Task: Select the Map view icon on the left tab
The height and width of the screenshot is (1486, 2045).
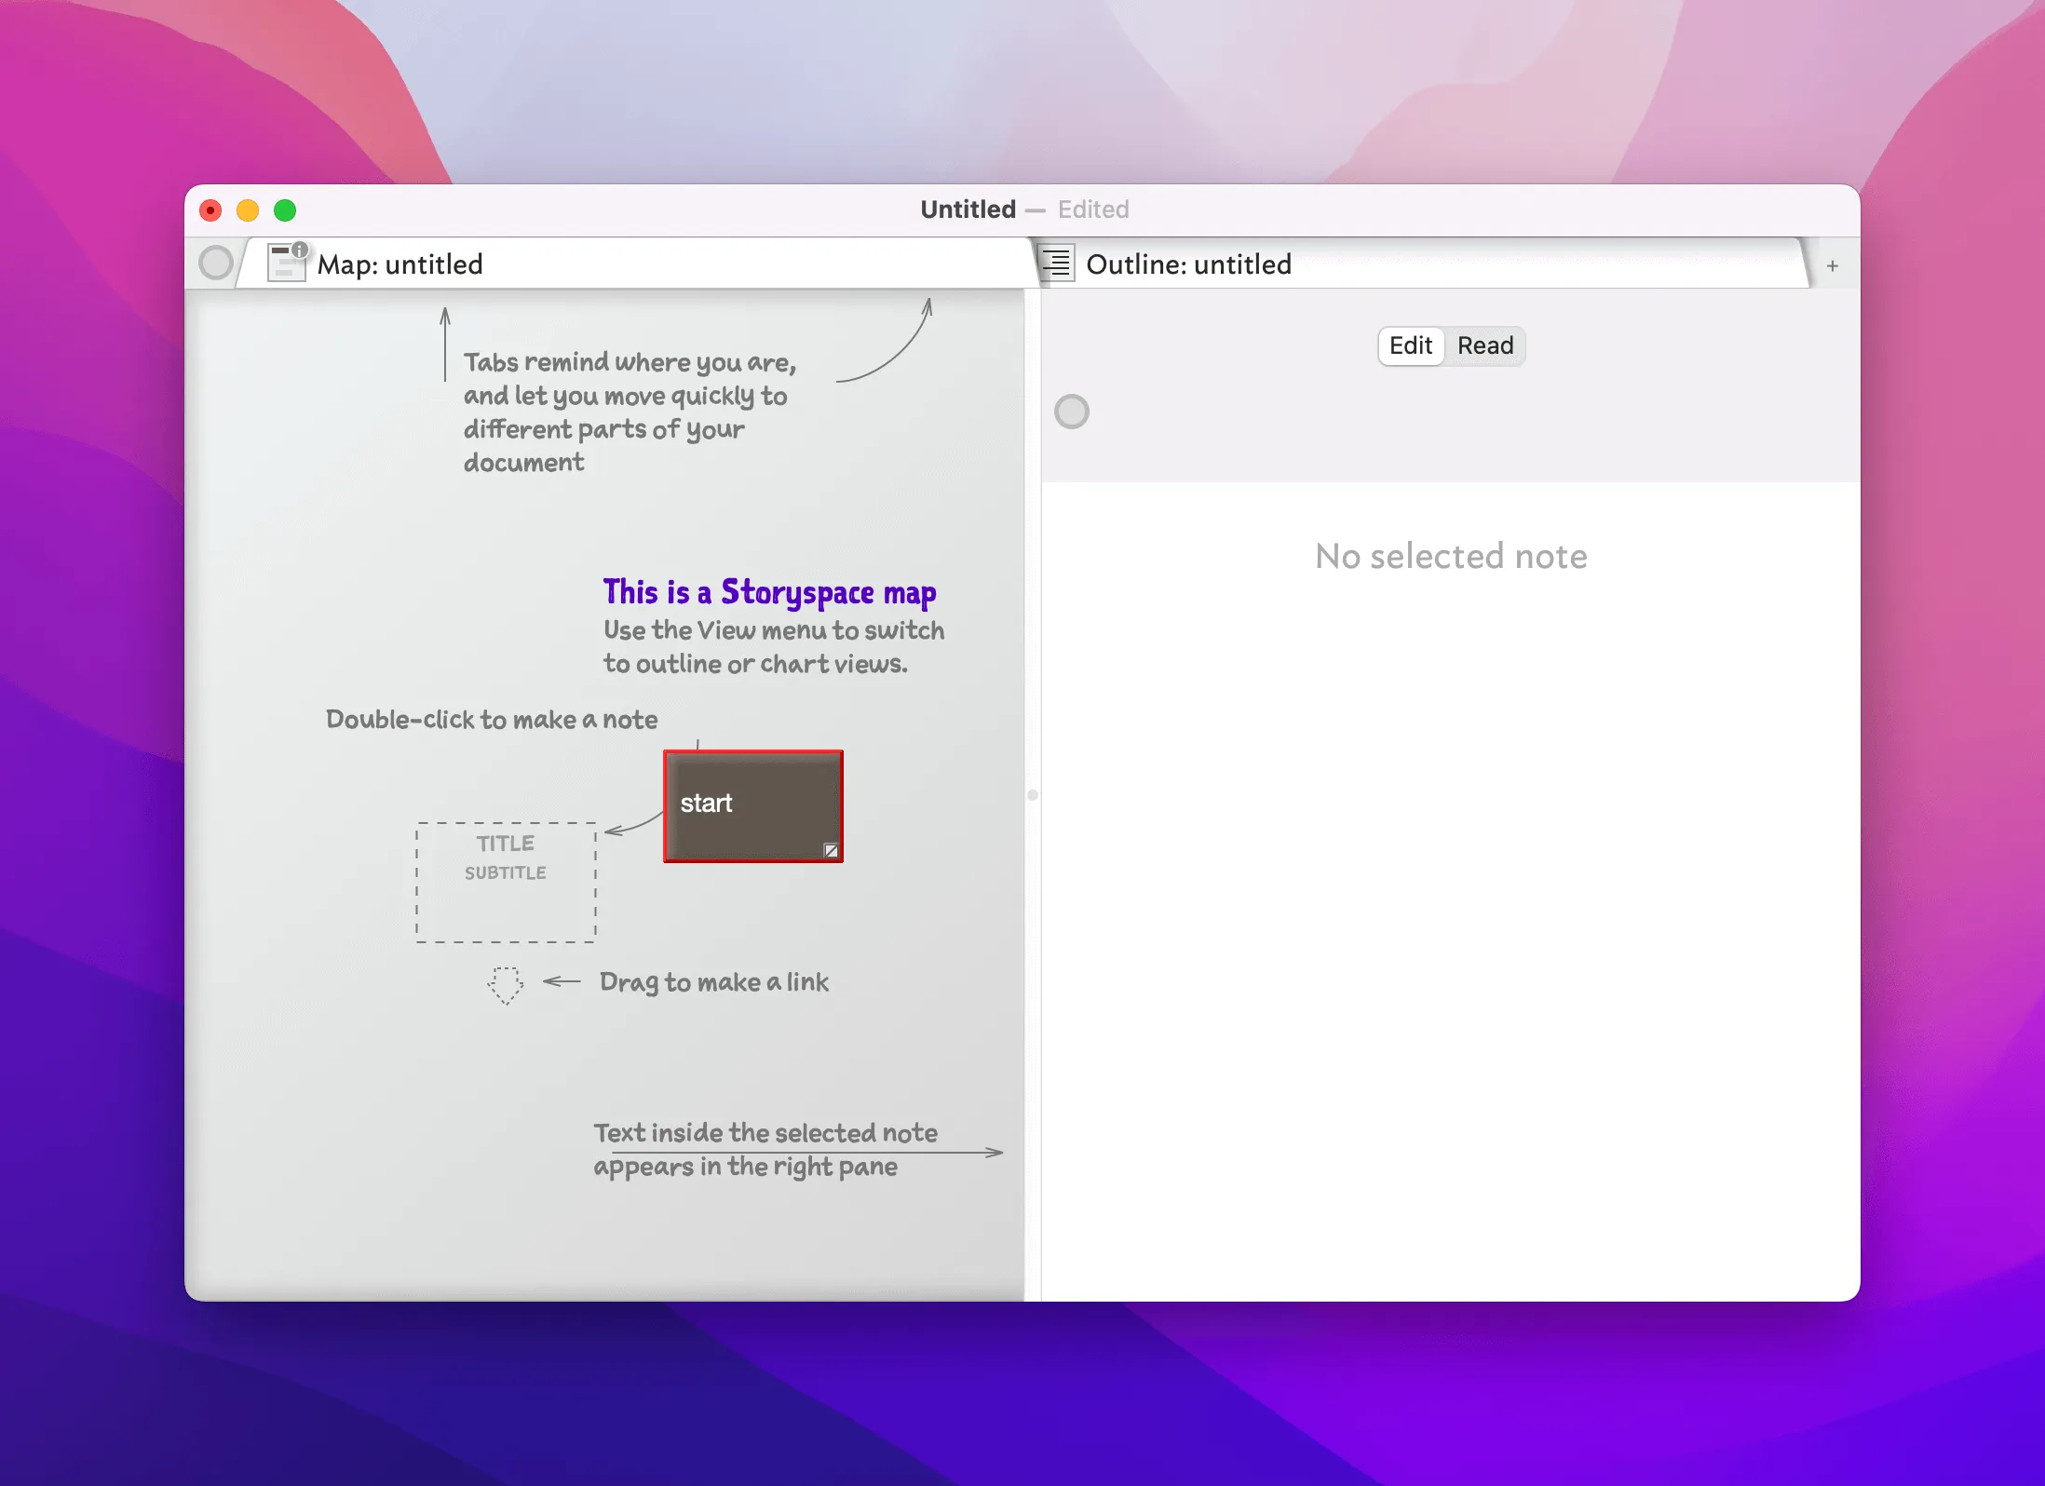Action: tap(286, 263)
